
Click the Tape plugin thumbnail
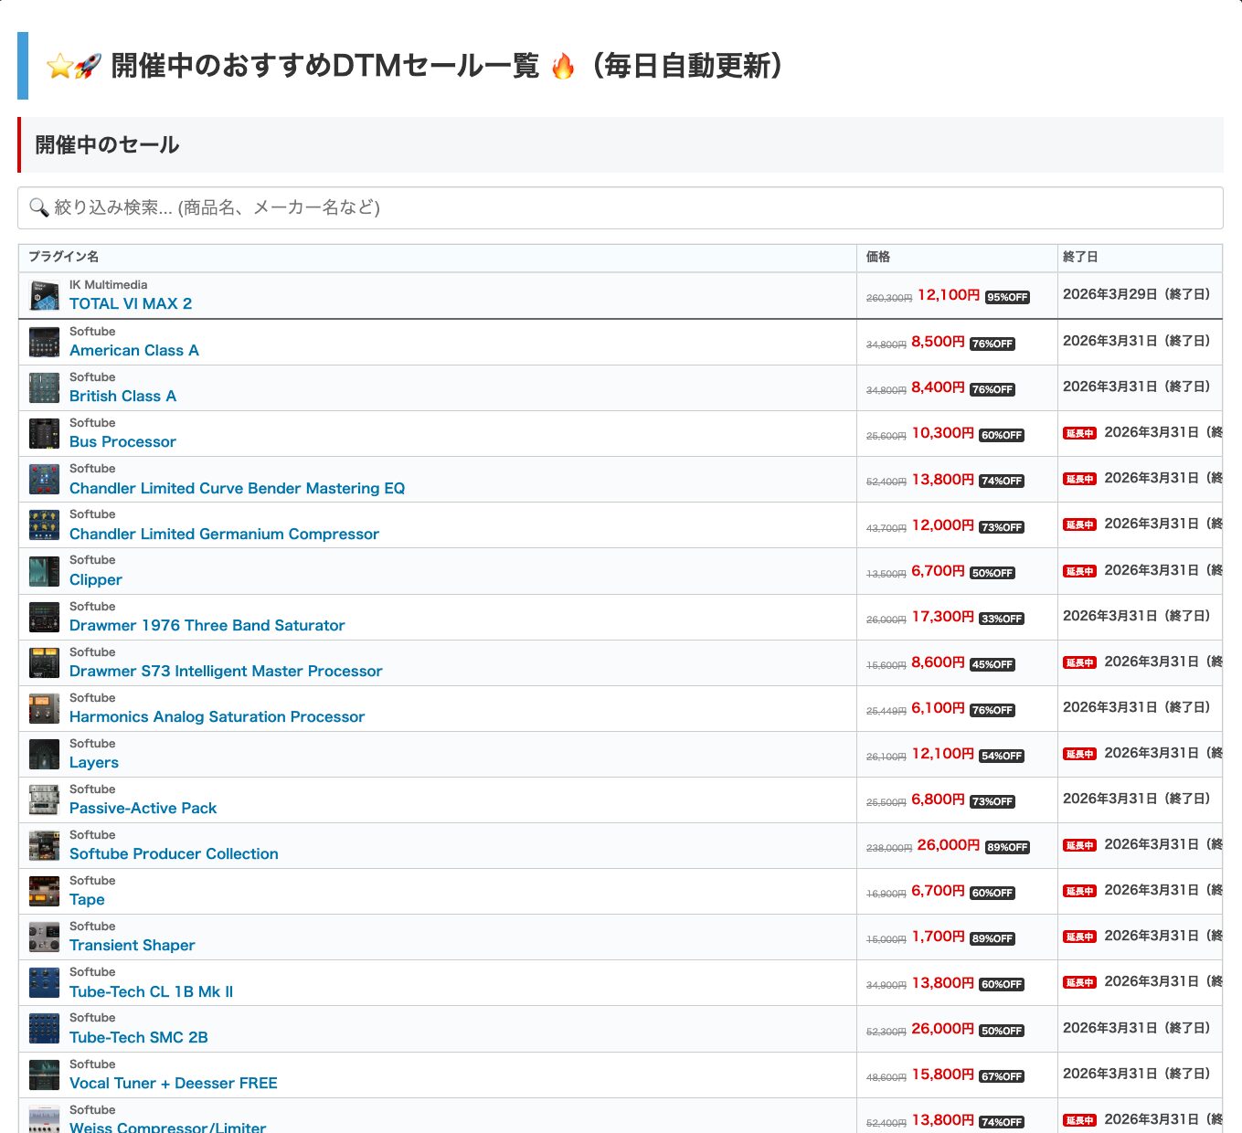44,891
